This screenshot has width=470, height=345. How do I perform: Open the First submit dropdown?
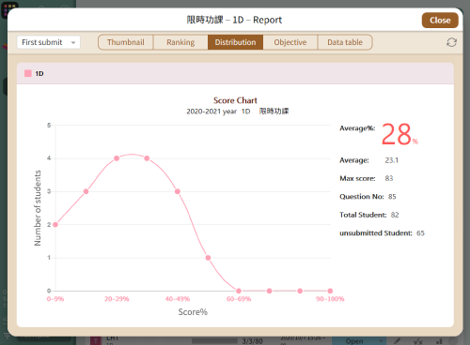click(x=49, y=42)
